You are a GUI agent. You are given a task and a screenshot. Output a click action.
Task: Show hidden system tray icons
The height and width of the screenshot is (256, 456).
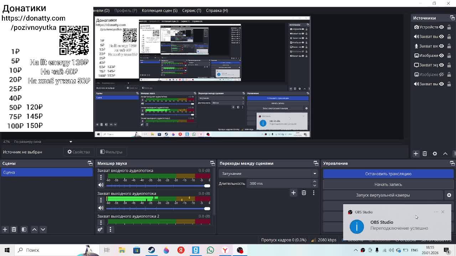[x=356, y=250]
